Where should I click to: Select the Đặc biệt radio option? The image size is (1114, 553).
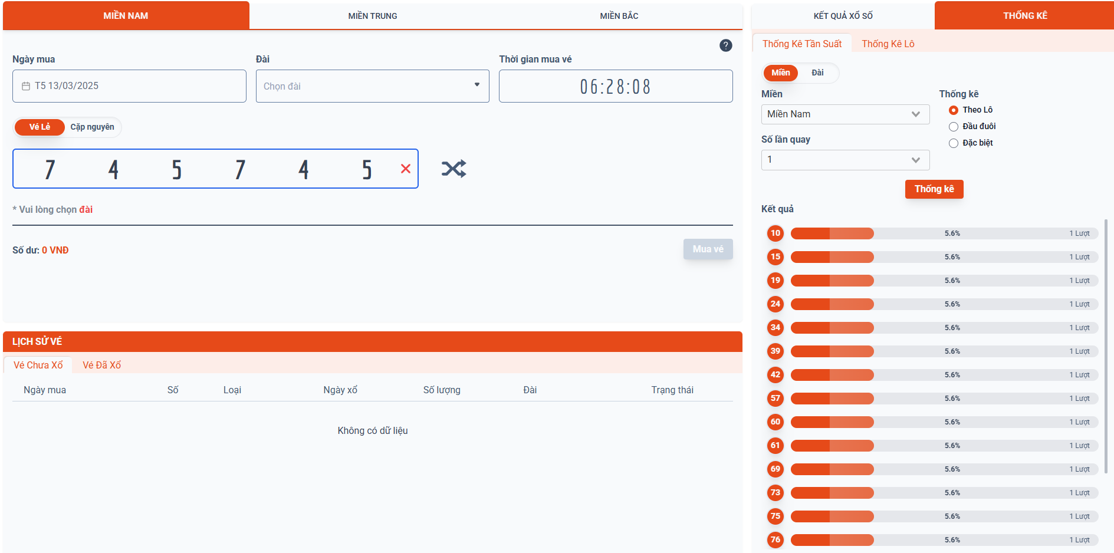[953, 143]
